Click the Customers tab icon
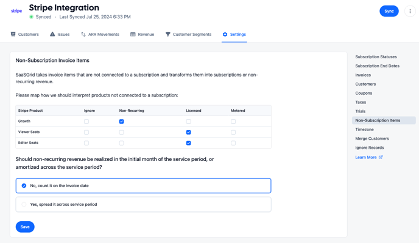 point(13,35)
